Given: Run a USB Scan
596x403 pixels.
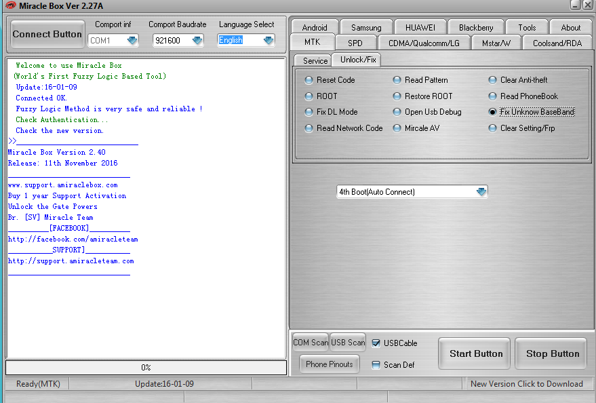Looking at the screenshot, I should tap(348, 343).
